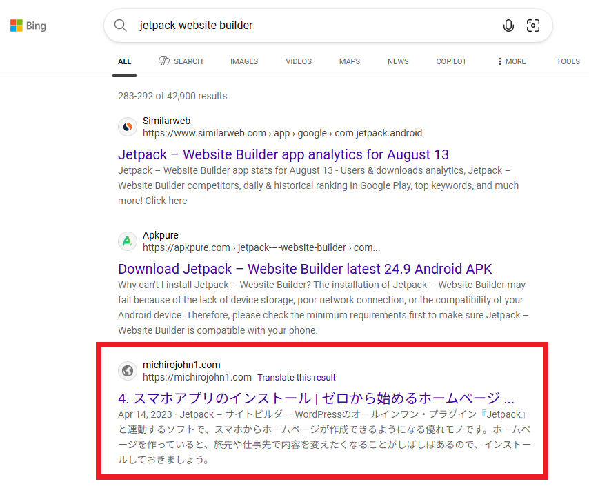Click the Apkpure favicon
Image resolution: width=589 pixels, height=486 pixels.
click(128, 241)
